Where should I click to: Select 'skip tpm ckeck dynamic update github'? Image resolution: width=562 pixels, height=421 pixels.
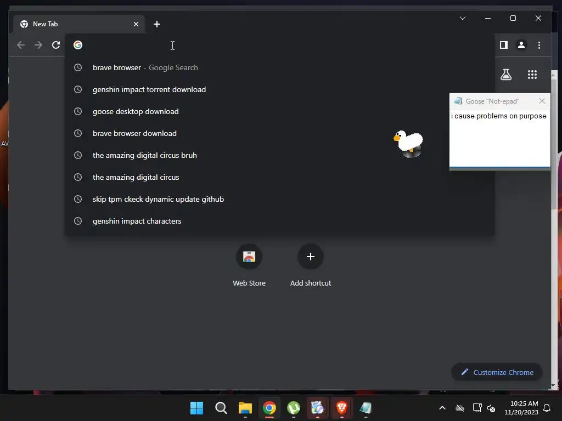279,199
